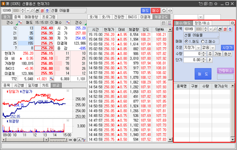The height and width of the screenshot is (150, 237).
Task: Click the left-right arrows icon in toolbar
Action: 170,11
